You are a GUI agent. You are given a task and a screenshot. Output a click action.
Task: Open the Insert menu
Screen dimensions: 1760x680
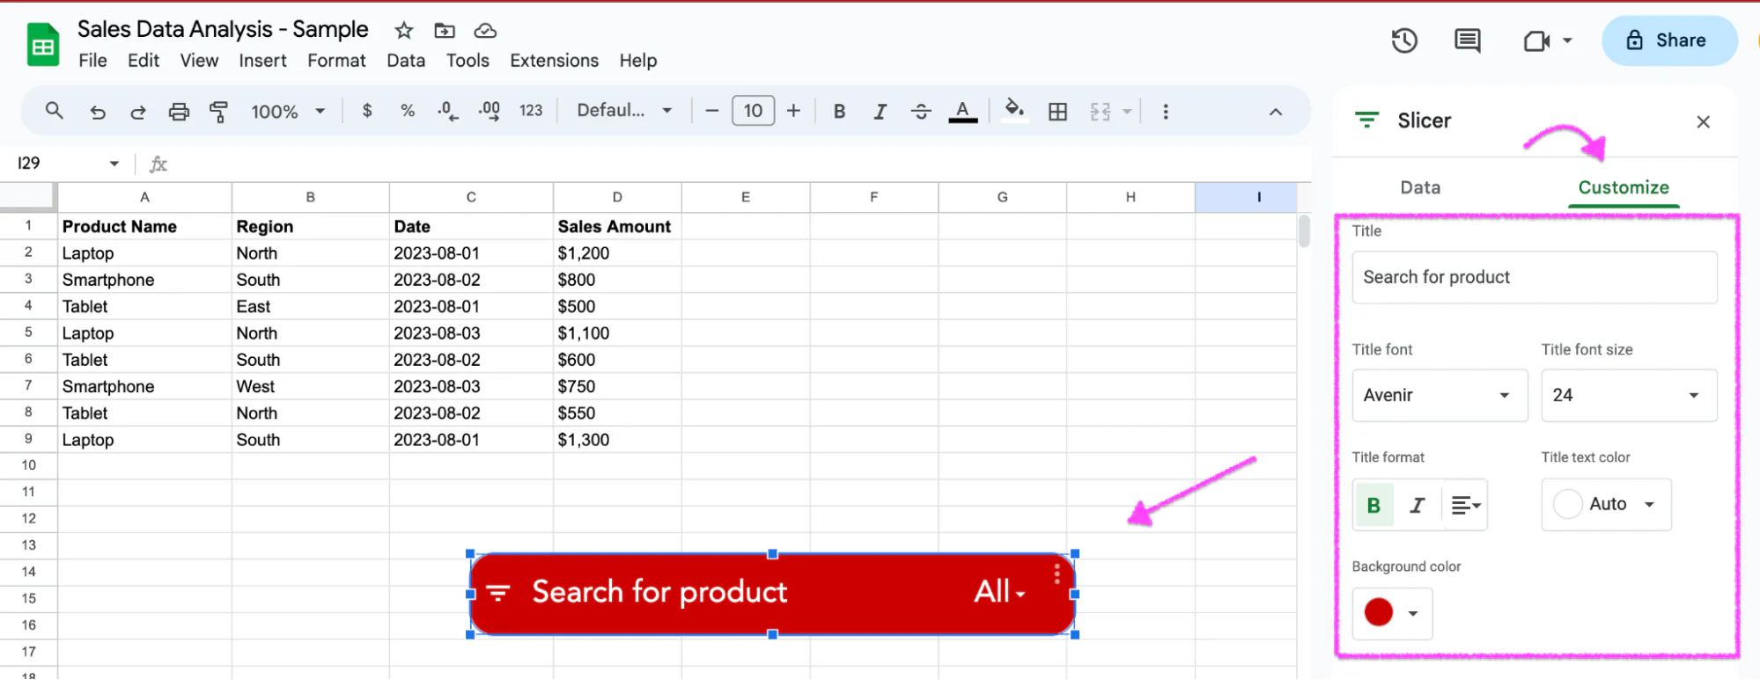(x=262, y=61)
